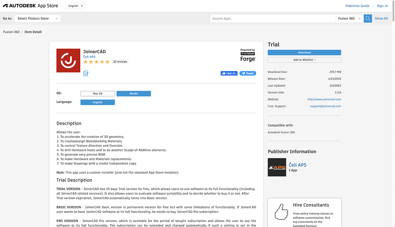Click the Trial Description heading

click(74, 180)
